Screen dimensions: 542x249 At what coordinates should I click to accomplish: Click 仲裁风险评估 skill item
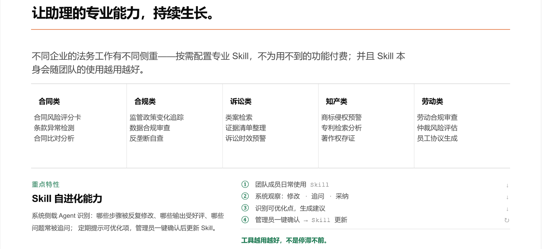(437, 128)
